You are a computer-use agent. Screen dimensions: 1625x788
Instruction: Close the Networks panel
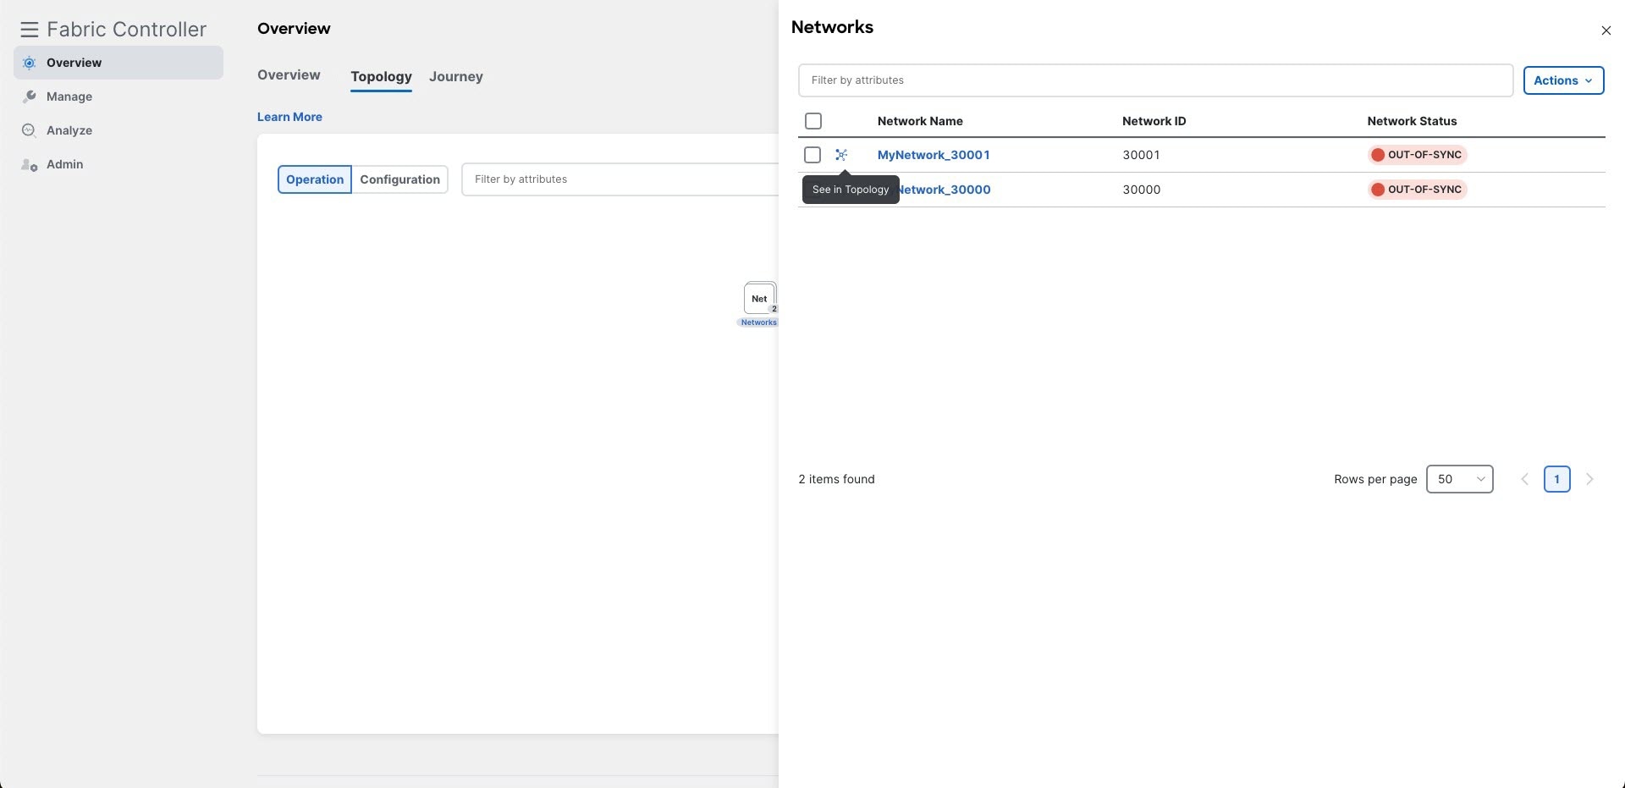[x=1606, y=30]
